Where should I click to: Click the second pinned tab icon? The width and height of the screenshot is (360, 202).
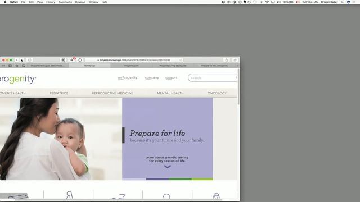pos(10,66)
